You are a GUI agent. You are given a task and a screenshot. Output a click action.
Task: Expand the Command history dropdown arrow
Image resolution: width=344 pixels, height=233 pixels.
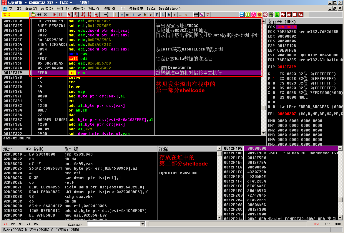click(x=143, y=224)
